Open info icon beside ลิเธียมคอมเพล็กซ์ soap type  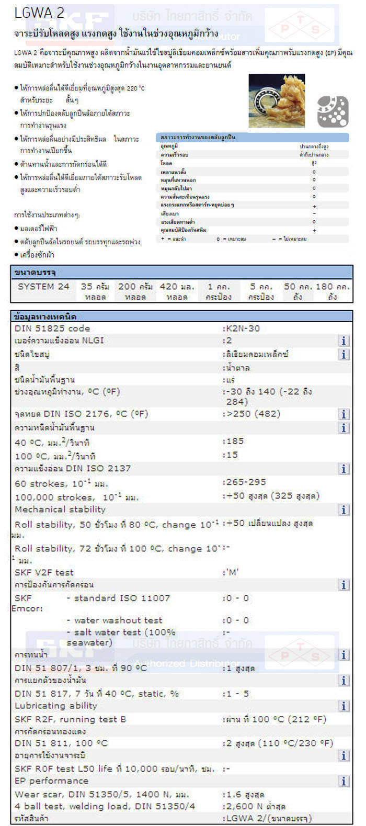point(344,355)
